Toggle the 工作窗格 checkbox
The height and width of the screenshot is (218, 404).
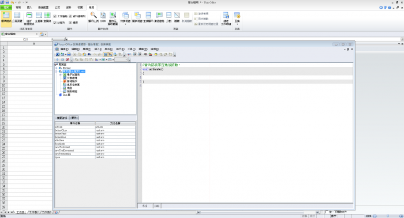click(55, 16)
